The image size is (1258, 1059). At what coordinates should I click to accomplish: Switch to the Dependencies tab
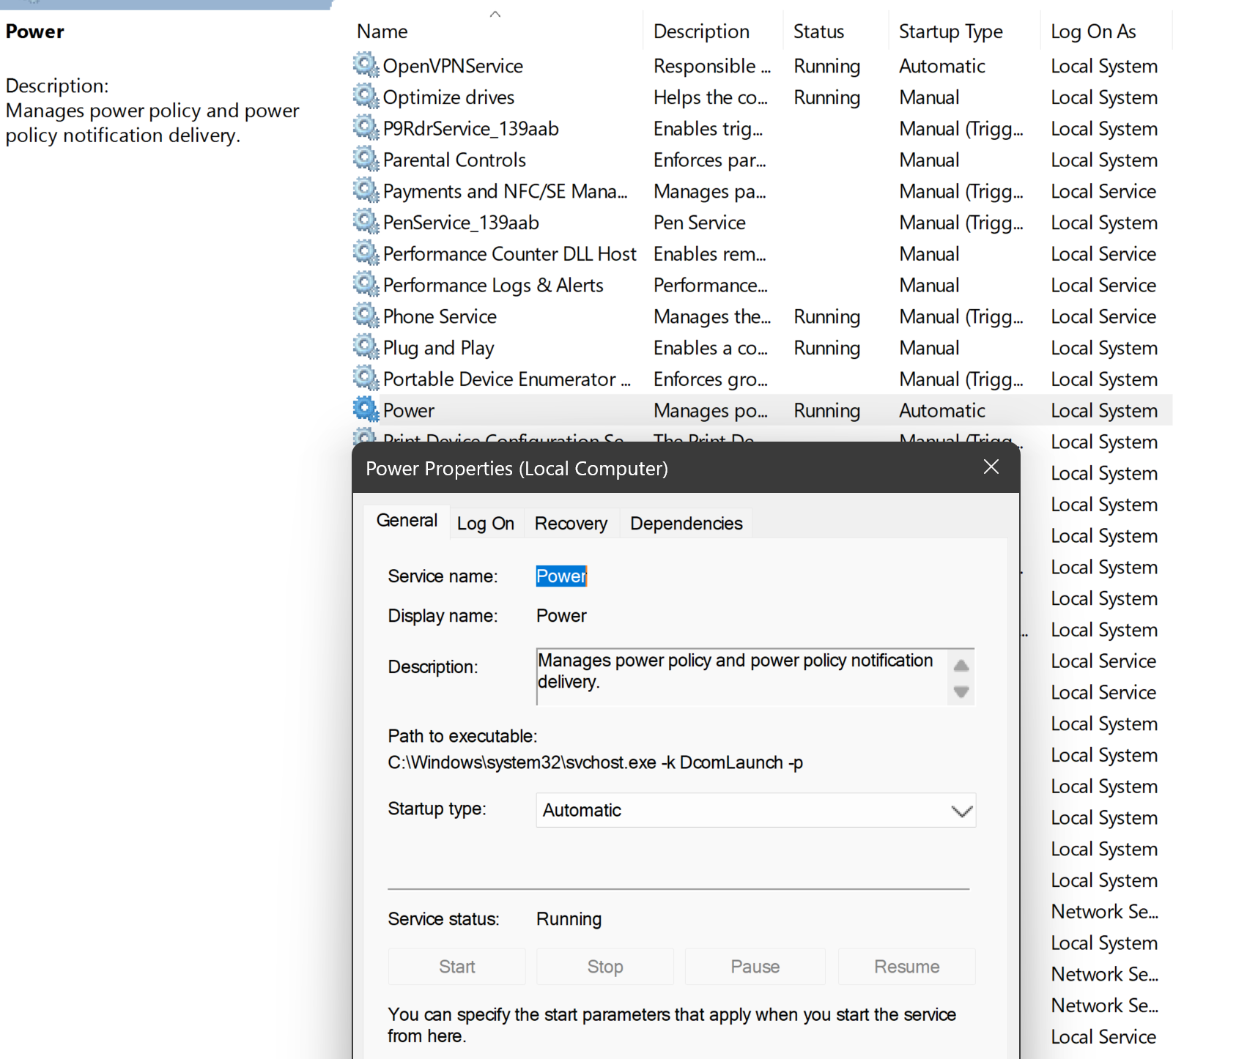(686, 524)
